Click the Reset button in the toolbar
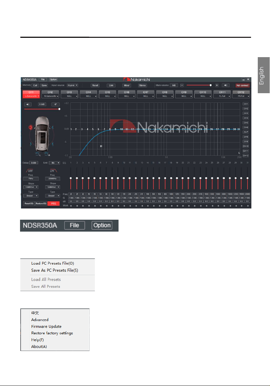 pos(95,85)
